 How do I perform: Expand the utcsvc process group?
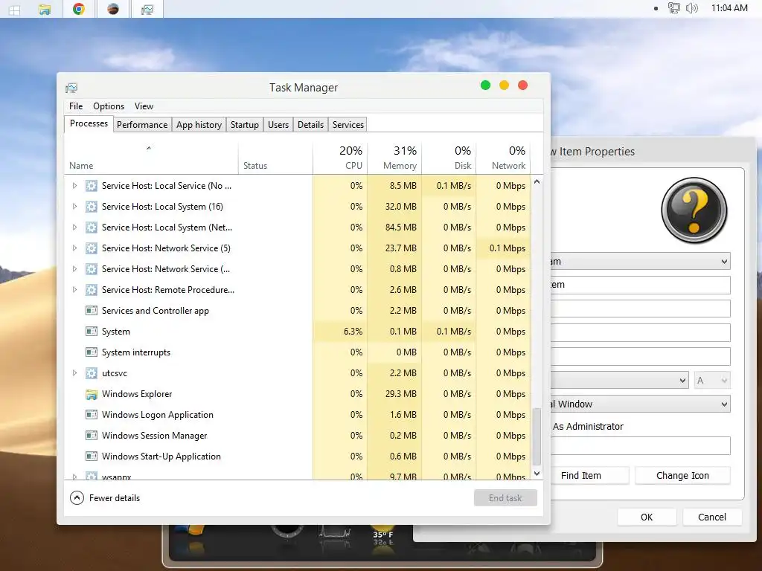(x=74, y=373)
